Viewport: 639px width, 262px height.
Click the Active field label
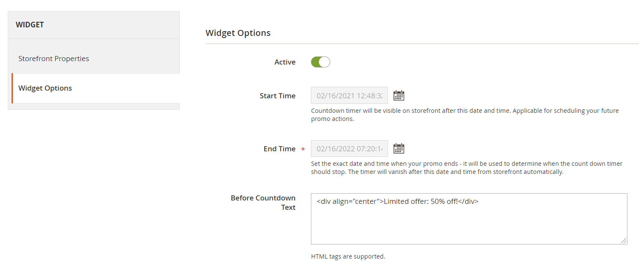pos(285,62)
